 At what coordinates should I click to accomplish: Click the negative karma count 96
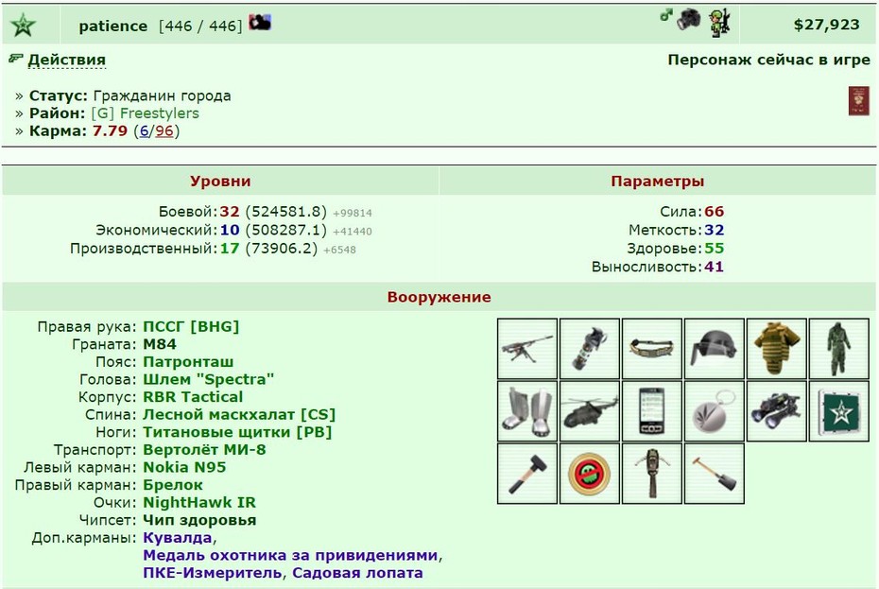[164, 131]
